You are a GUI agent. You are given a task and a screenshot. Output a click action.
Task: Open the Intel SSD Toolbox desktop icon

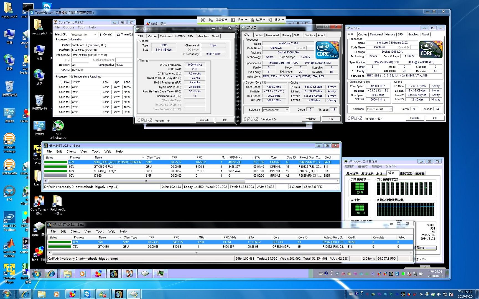coord(9,221)
